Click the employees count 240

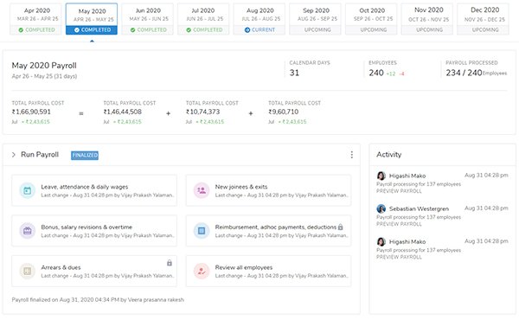(x=376, y=73)
